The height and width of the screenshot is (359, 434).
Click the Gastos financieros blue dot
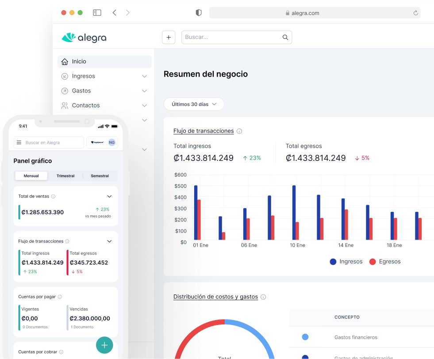pos(305,337)
